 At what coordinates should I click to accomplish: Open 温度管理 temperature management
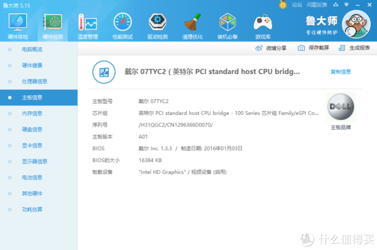click(x=87, y=26)
